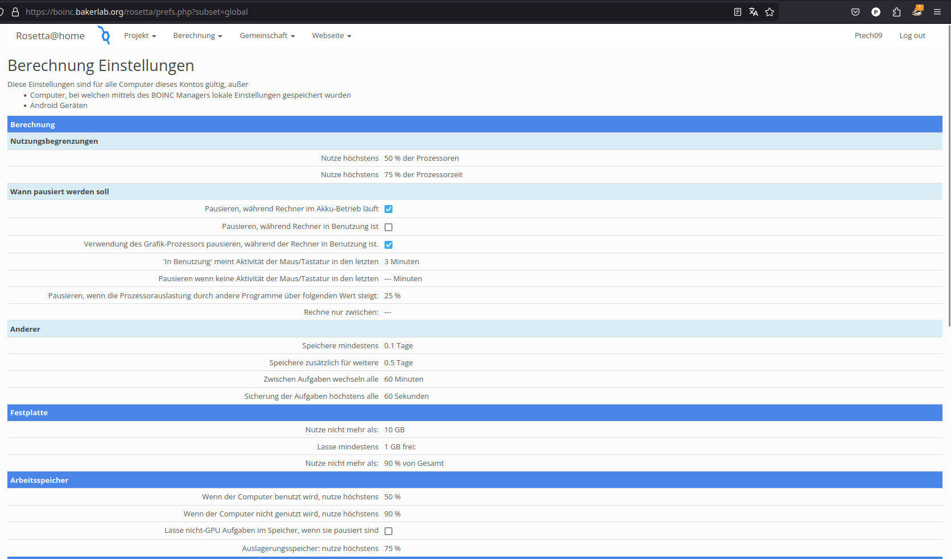The width and height of the screenshot is (951, 559).
Task: Open reader view from the address bar
Action: point(737,12)
